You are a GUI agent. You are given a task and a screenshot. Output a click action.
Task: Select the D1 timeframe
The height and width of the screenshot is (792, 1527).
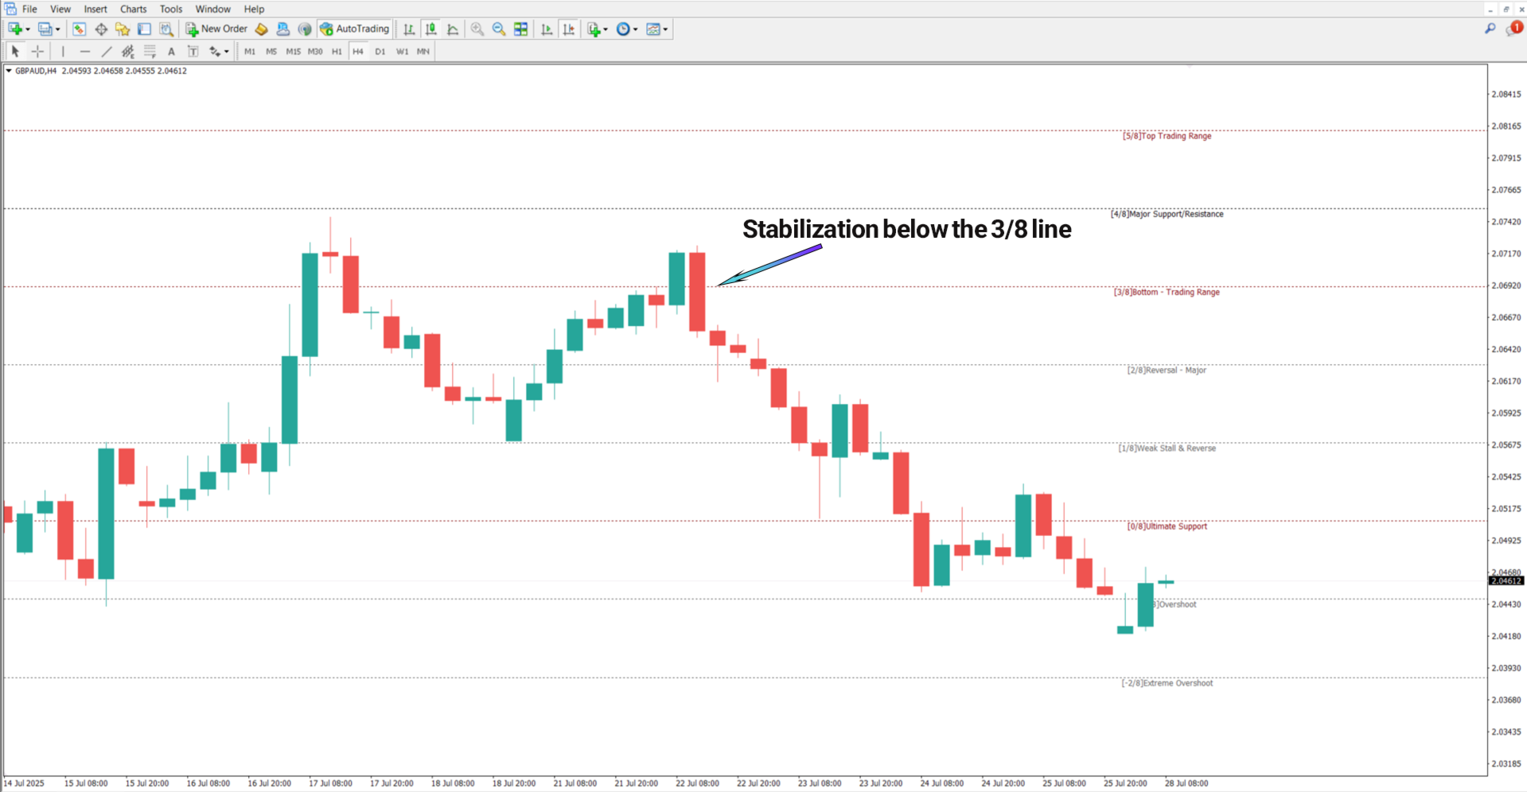pyautogui.click(x=380, y=51)
